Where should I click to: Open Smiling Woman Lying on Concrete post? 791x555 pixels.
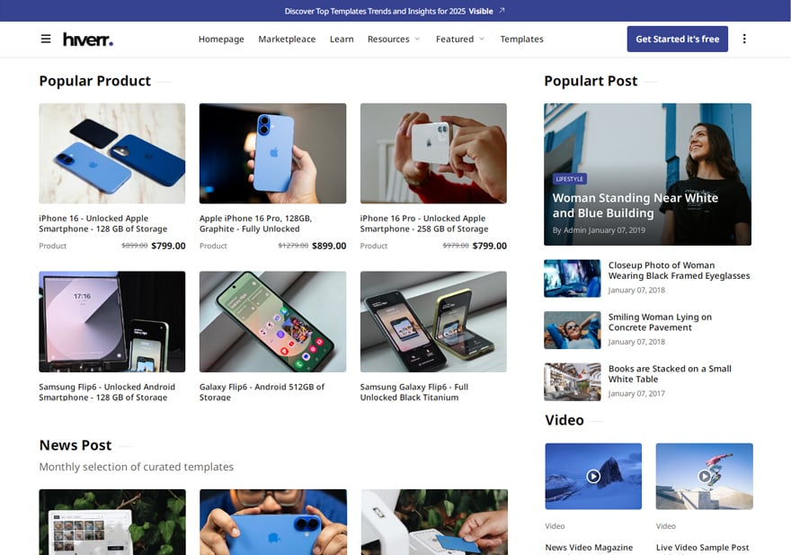(x=660, y=322)
